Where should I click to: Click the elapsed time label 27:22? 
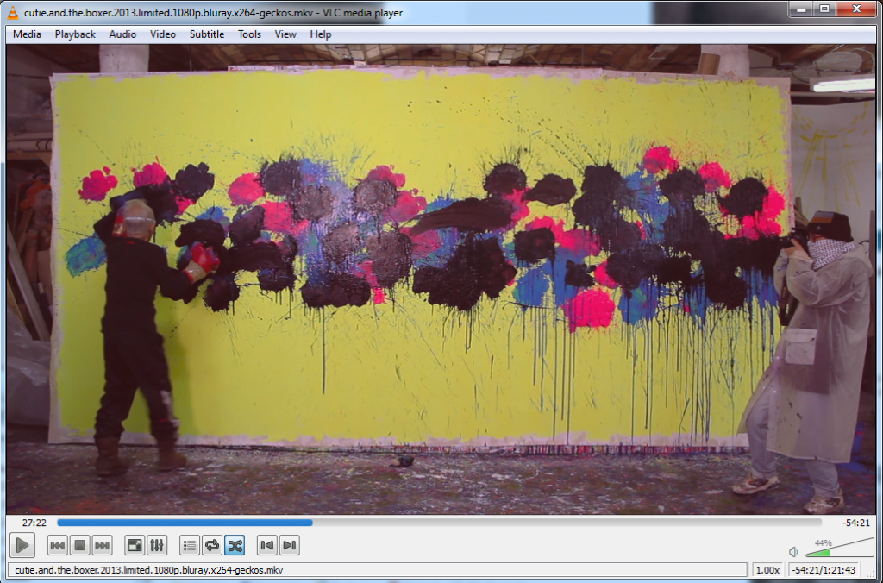tap(34, 523)
